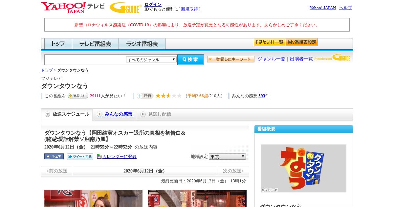Open the ヘルプ link

(x=345, y=8)
